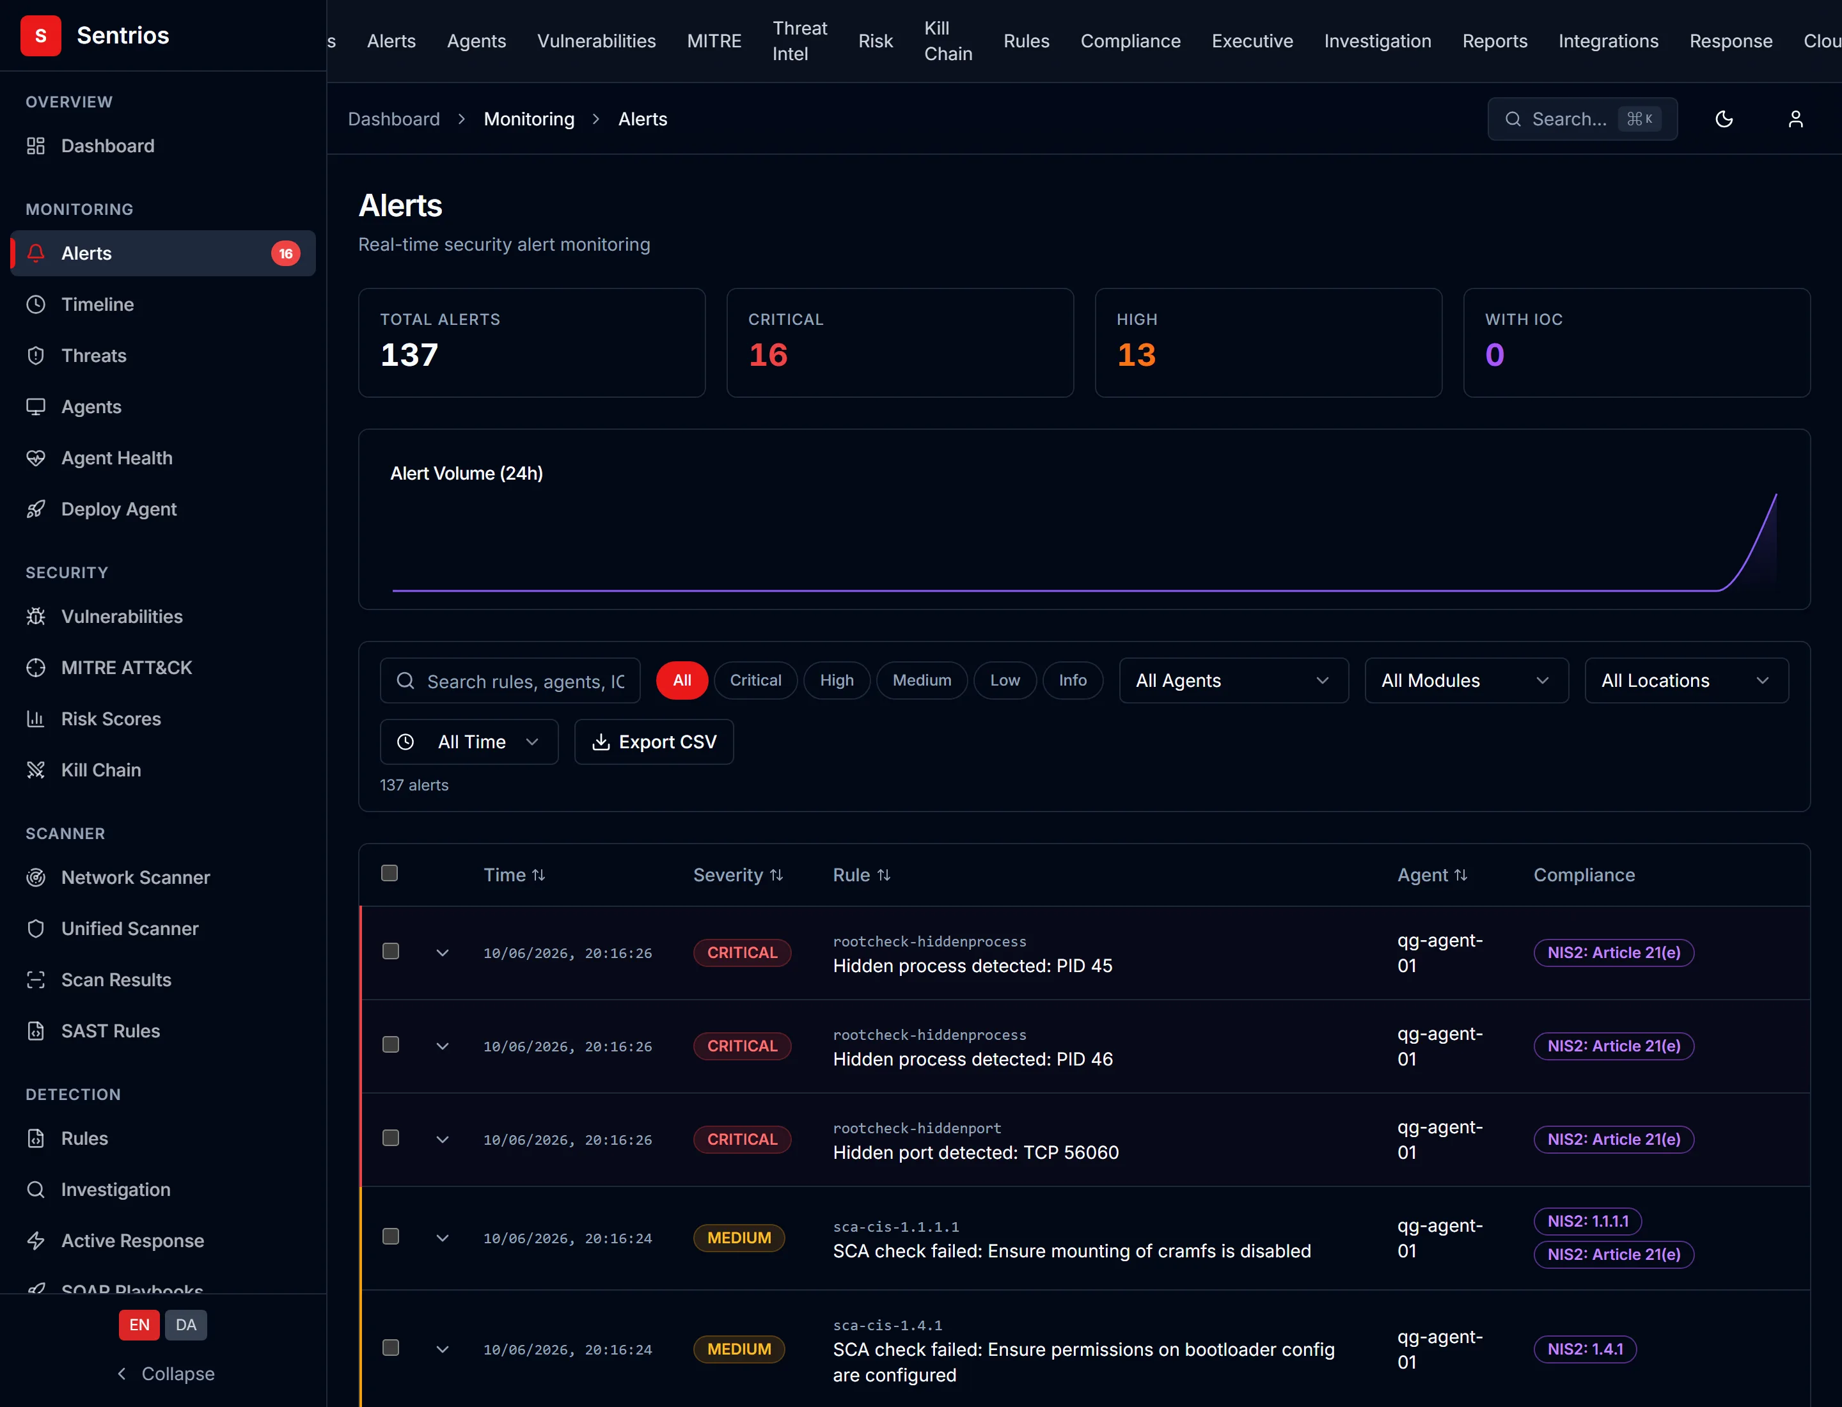Filter alerts by Medium severity
1842x1407 pixels.
[x=922, y=680]
